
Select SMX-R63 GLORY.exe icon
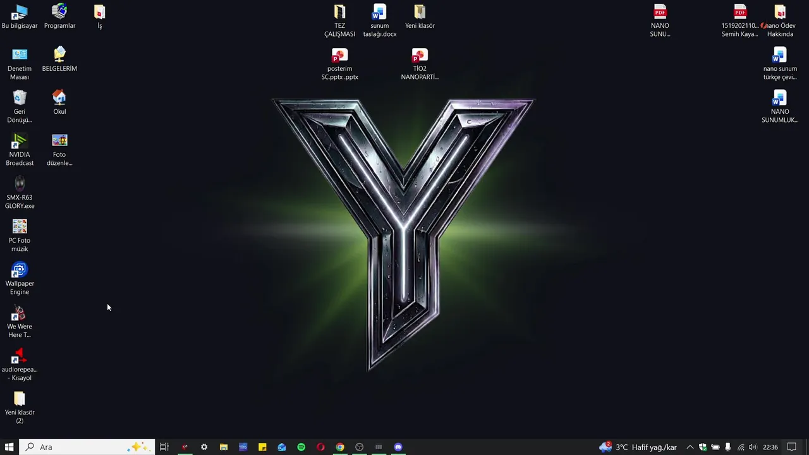click(x=20, y=193)
